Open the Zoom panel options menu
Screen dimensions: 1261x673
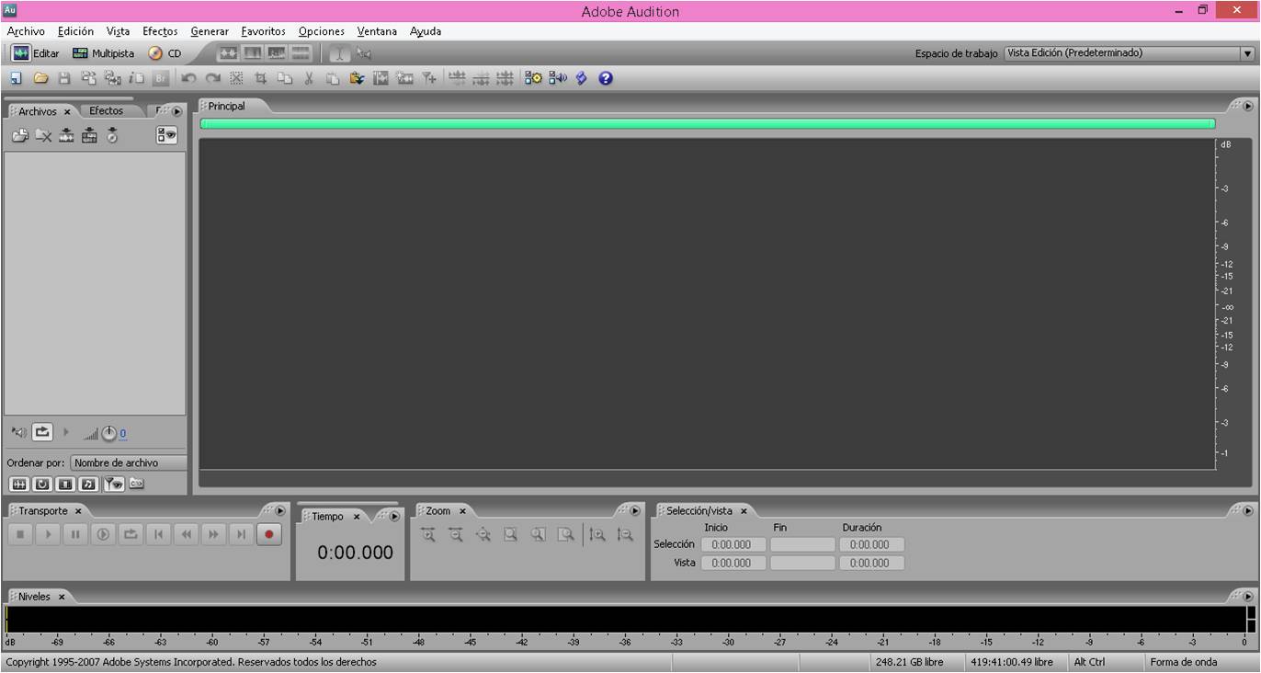(x=634, y=510)
